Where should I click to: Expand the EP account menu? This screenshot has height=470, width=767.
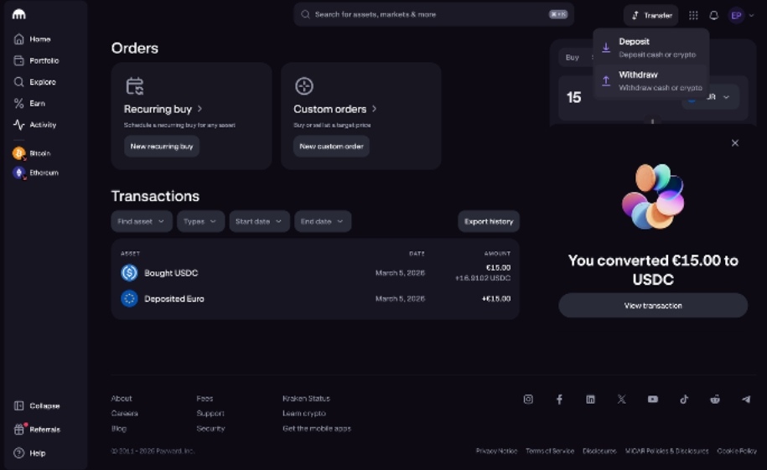742,15
